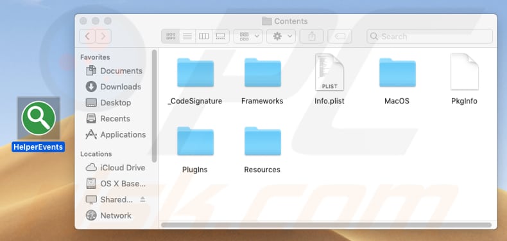Screen dimensions: 507x241
Task: Click the Info.plist file name
Action: pyautogui.click(x=329, y=101)
